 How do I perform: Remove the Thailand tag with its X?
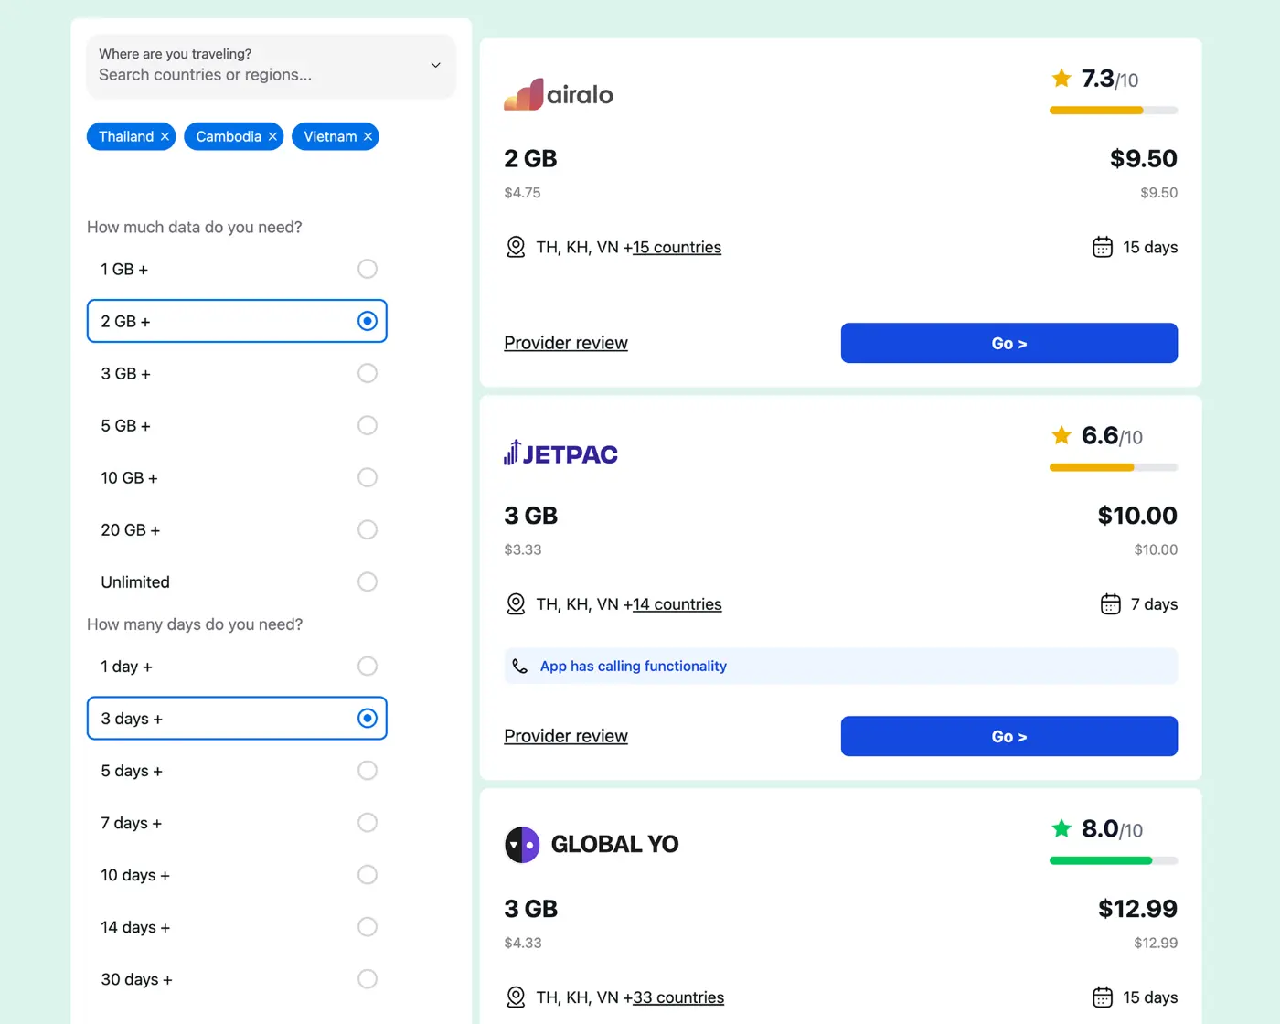point(165,137)
